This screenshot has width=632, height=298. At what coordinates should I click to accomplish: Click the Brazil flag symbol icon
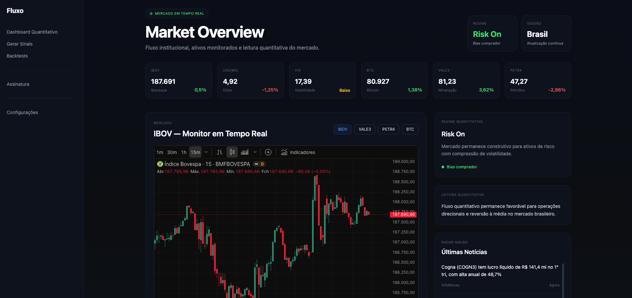(x=160, y=164)
